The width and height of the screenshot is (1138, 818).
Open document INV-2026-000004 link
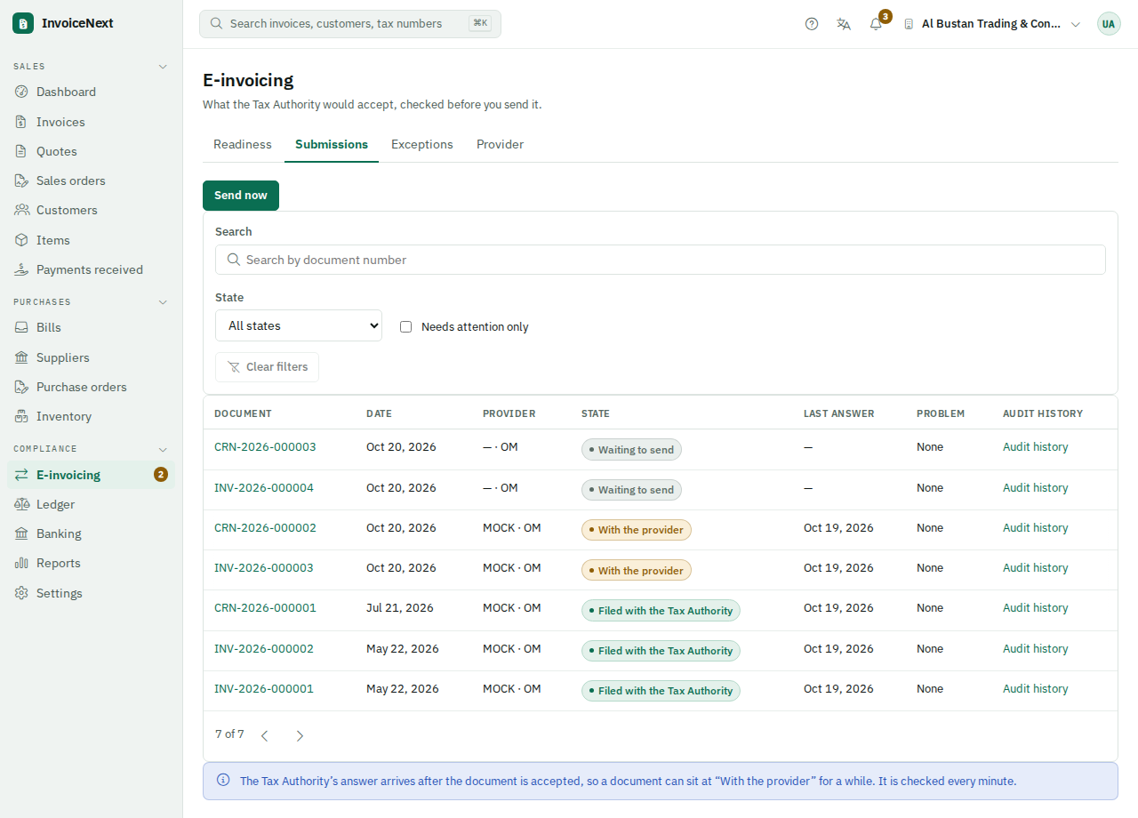coord(264,488)
